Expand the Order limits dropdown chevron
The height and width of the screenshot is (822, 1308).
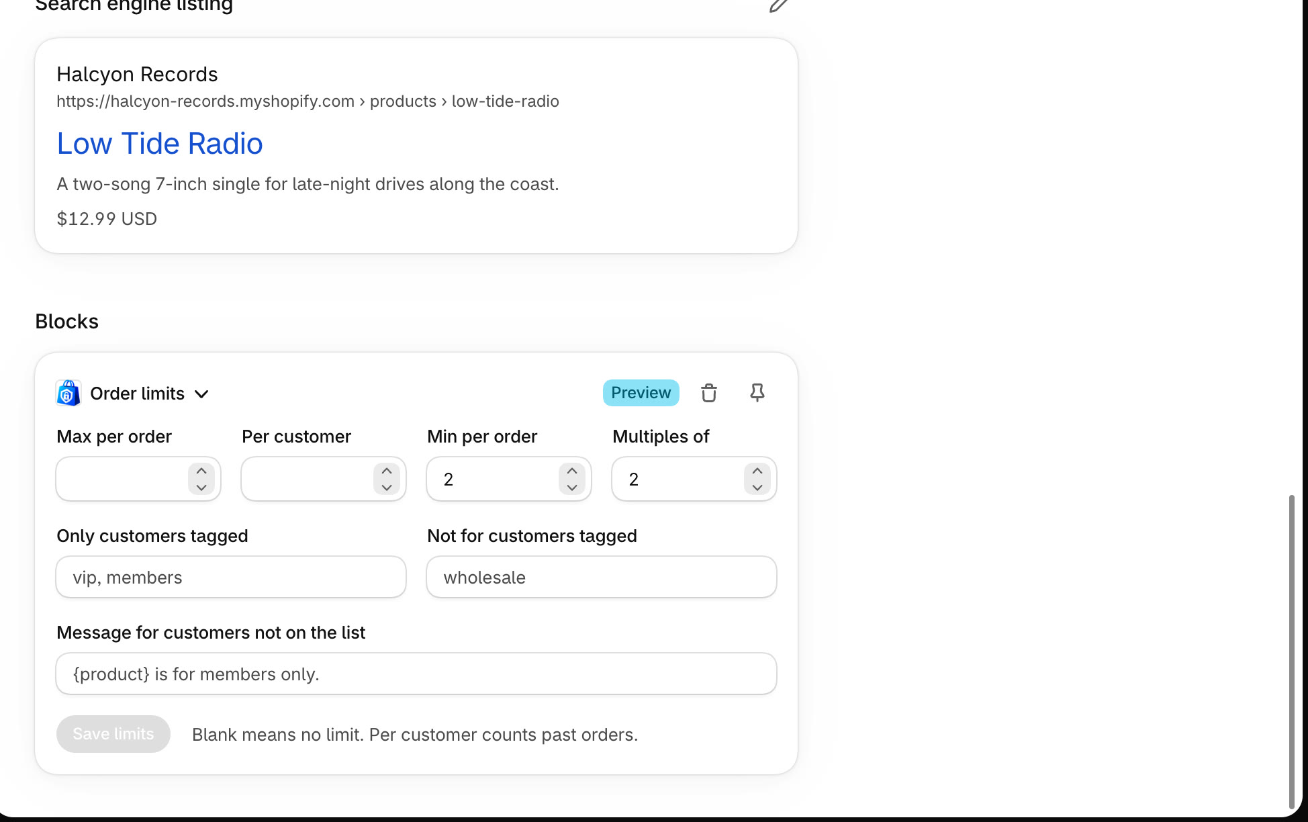pos(201,394)
